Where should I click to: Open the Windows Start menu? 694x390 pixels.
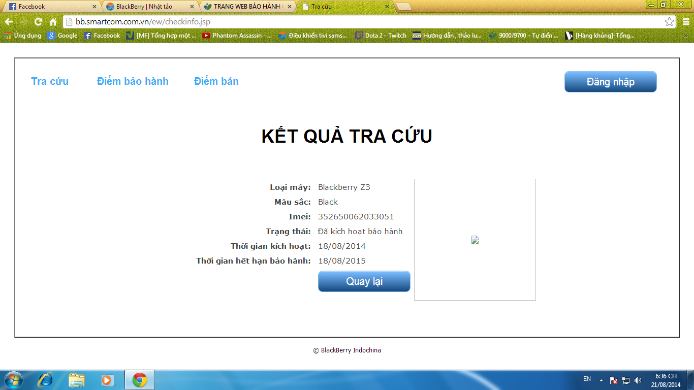coord(13,380)
